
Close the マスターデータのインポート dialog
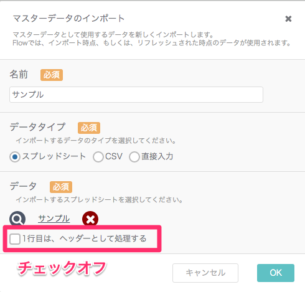click(x=288, y=19)
